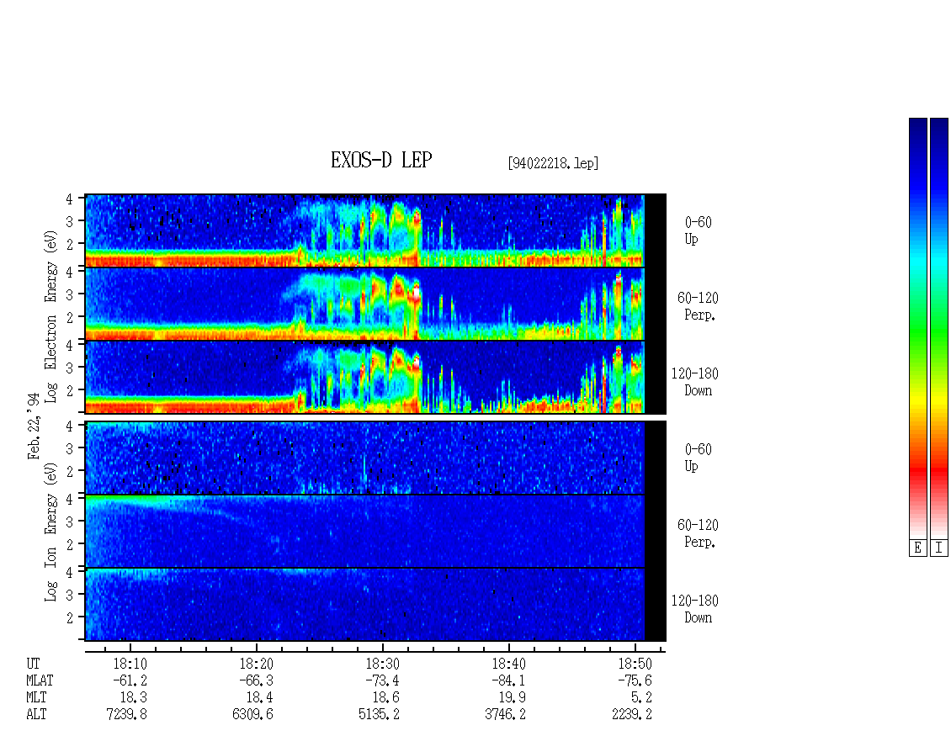Click the ALT value 7239.8
The image size is (951, 736).
pyautogui.click(x=127, y=715)
